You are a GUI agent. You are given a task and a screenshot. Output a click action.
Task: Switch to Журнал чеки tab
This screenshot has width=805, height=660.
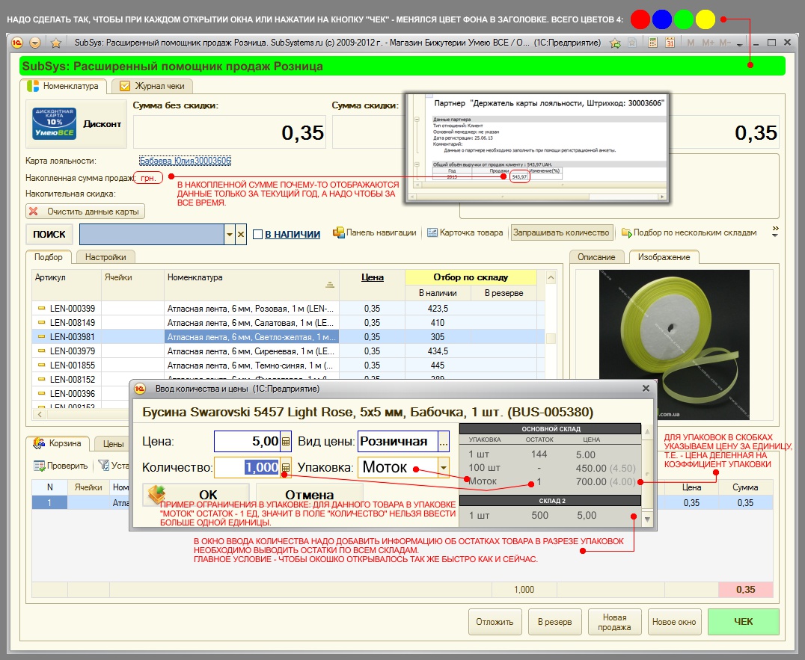coord(152,86)
